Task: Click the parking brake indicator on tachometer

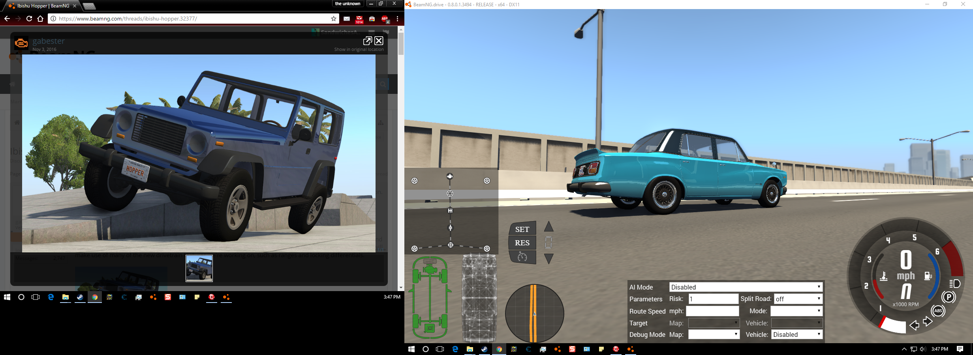Action: (x=949, y=297)
